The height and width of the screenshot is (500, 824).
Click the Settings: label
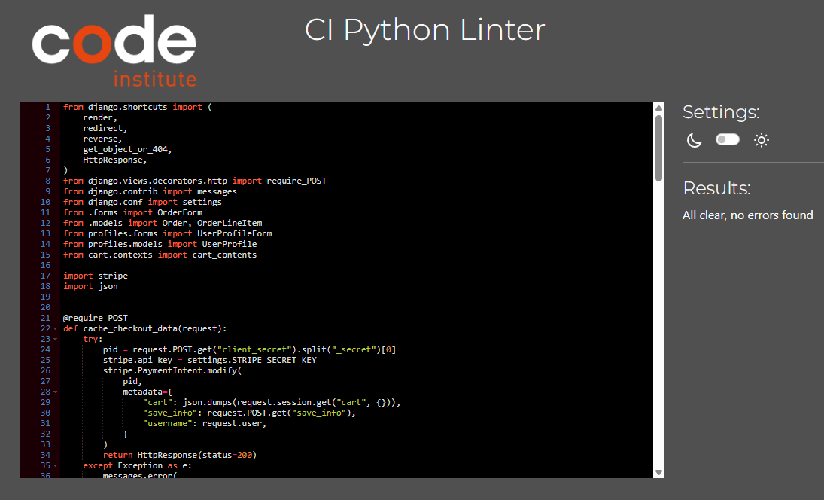[721, 112]
